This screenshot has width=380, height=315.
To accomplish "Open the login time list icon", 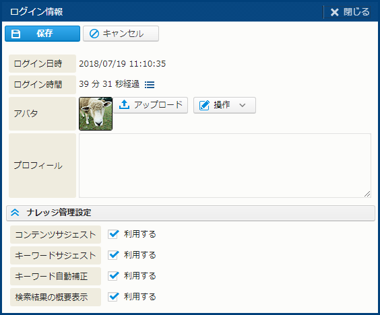I will 150,85.
